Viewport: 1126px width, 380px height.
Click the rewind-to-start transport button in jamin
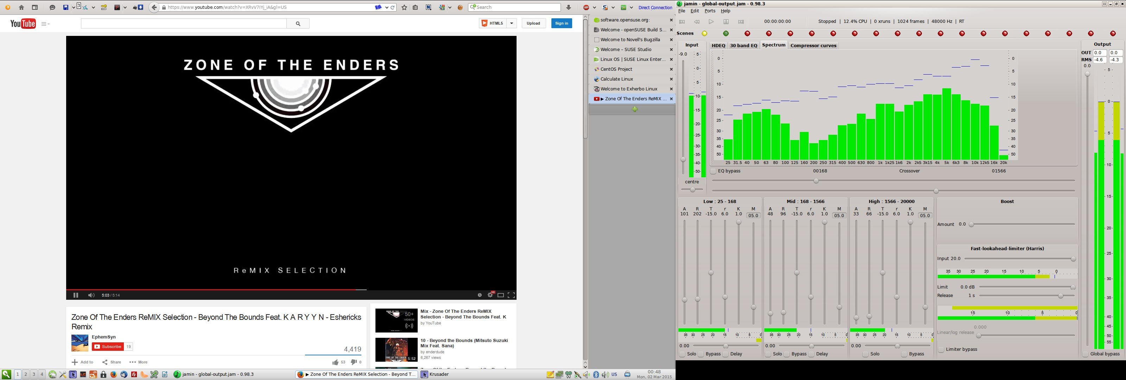(x=682, y=21)
